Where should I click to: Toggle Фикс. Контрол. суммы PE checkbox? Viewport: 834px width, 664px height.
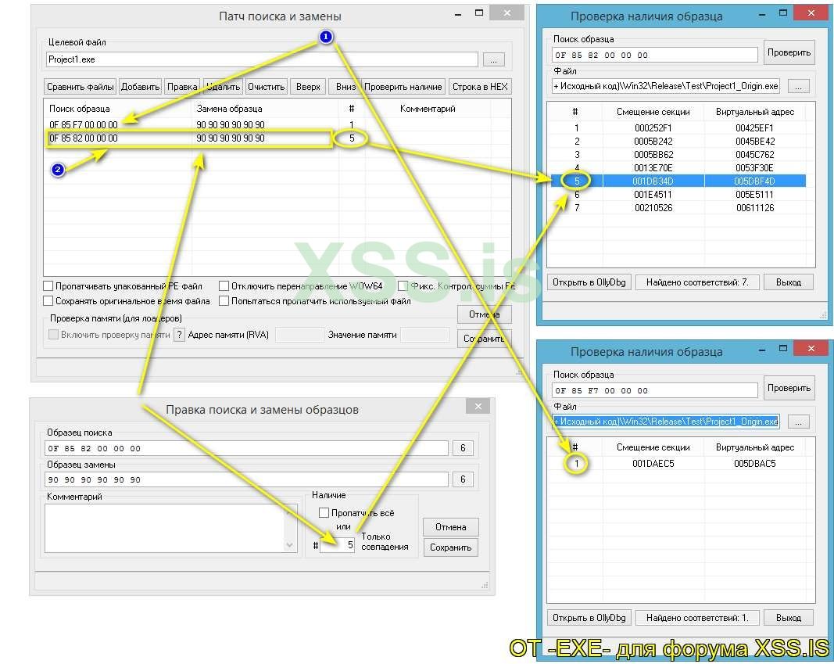(x=403, y=286)
